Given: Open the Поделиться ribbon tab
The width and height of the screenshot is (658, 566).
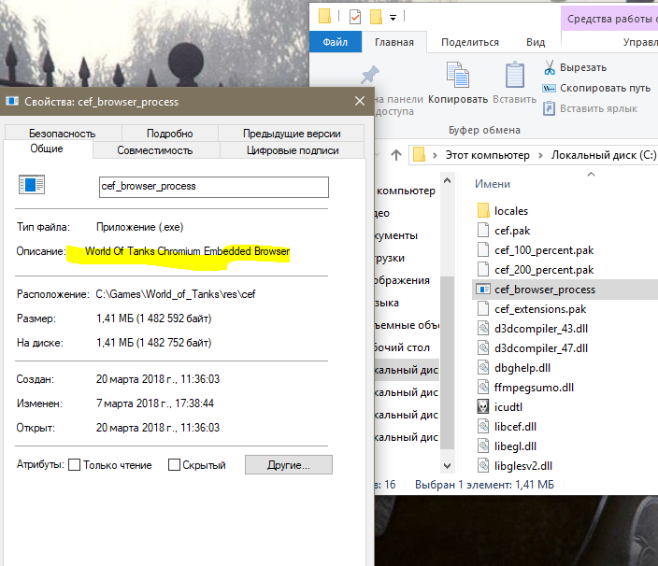Looking at the screenshot, I should [x=470, y=42].
